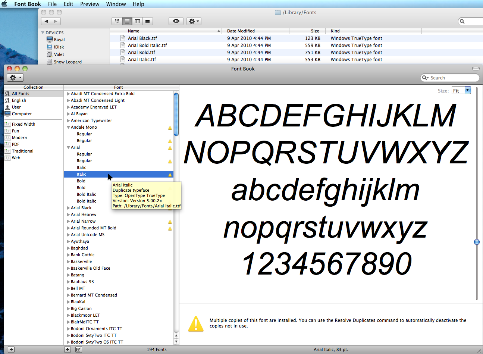Select the Arial Black.ttf file icon
The width and height of the screenshot is (483, 354).
coord(123,38)
